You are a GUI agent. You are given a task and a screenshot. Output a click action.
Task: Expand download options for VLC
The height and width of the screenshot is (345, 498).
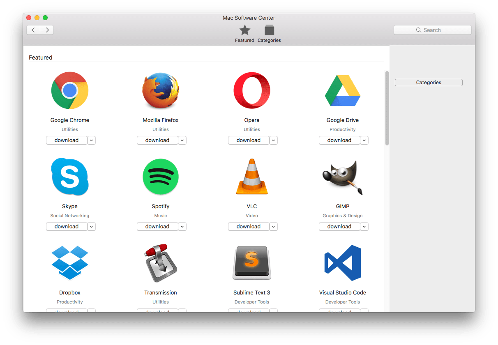(x=274, y=226)
